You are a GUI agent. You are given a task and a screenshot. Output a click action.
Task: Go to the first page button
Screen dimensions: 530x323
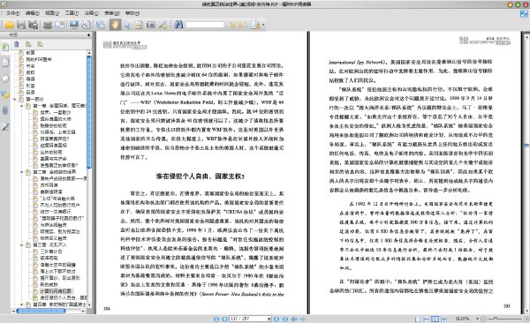[216, 319]
